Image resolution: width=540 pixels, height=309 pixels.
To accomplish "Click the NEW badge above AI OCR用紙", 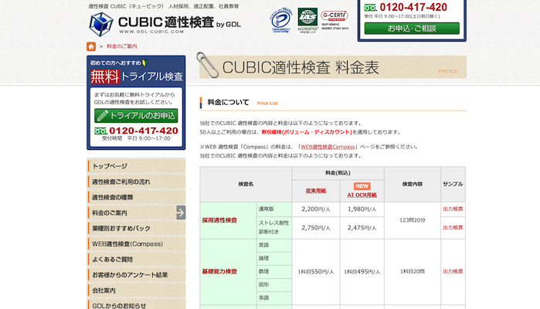I will click(362, 186).
